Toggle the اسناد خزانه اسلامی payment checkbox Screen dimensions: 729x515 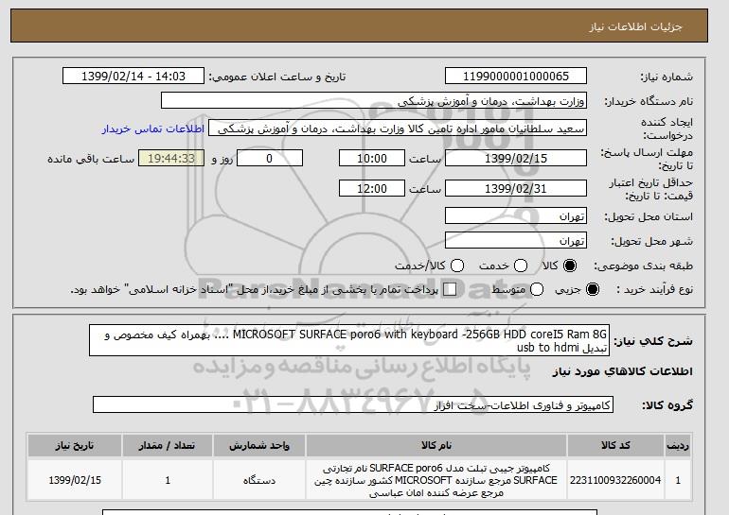[x=450, y=289]
